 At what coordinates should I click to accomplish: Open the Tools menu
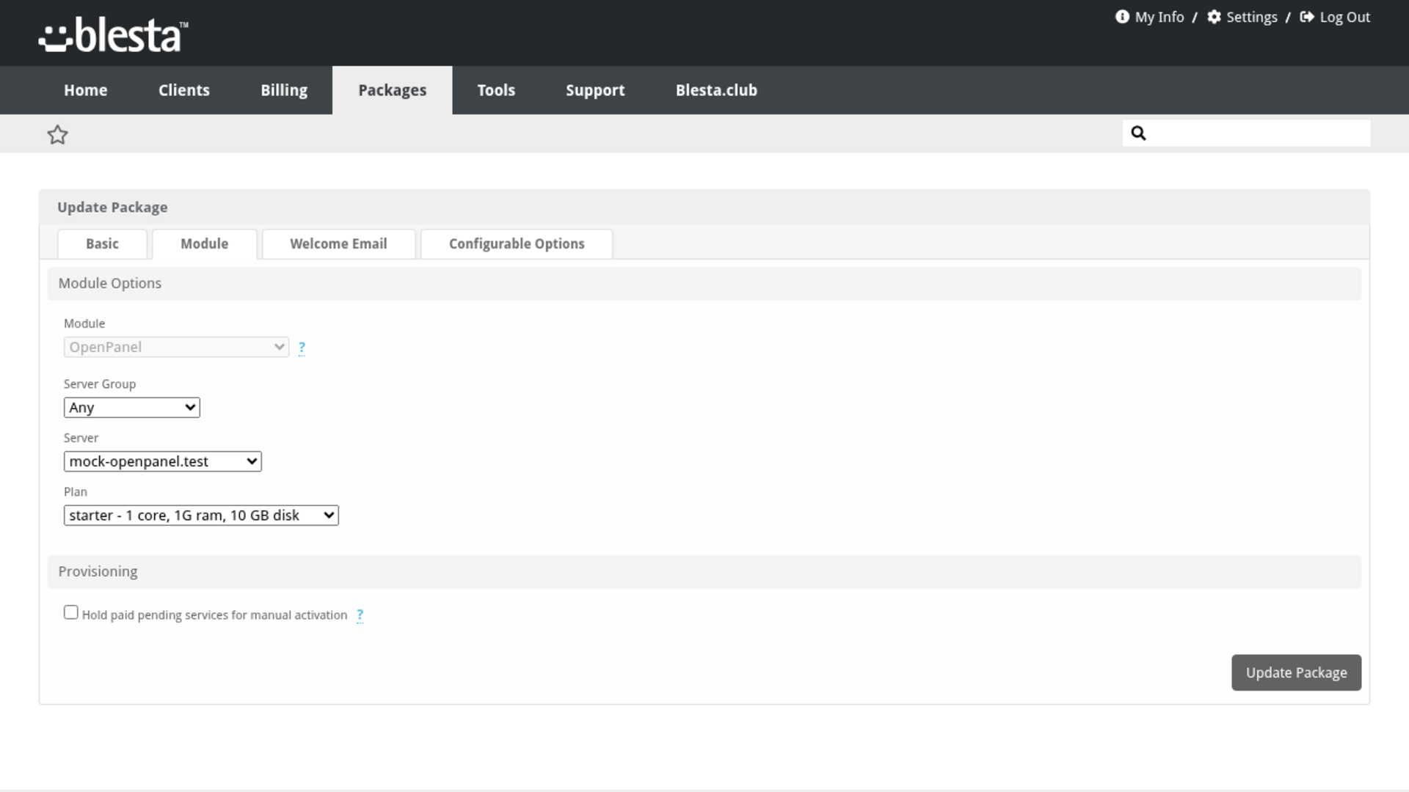pyautogui.click(x=496, y=90)
